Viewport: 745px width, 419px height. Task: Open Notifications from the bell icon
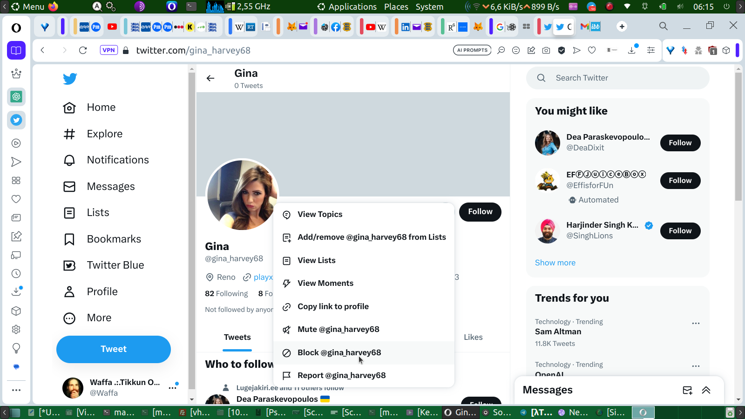(69, 160)
